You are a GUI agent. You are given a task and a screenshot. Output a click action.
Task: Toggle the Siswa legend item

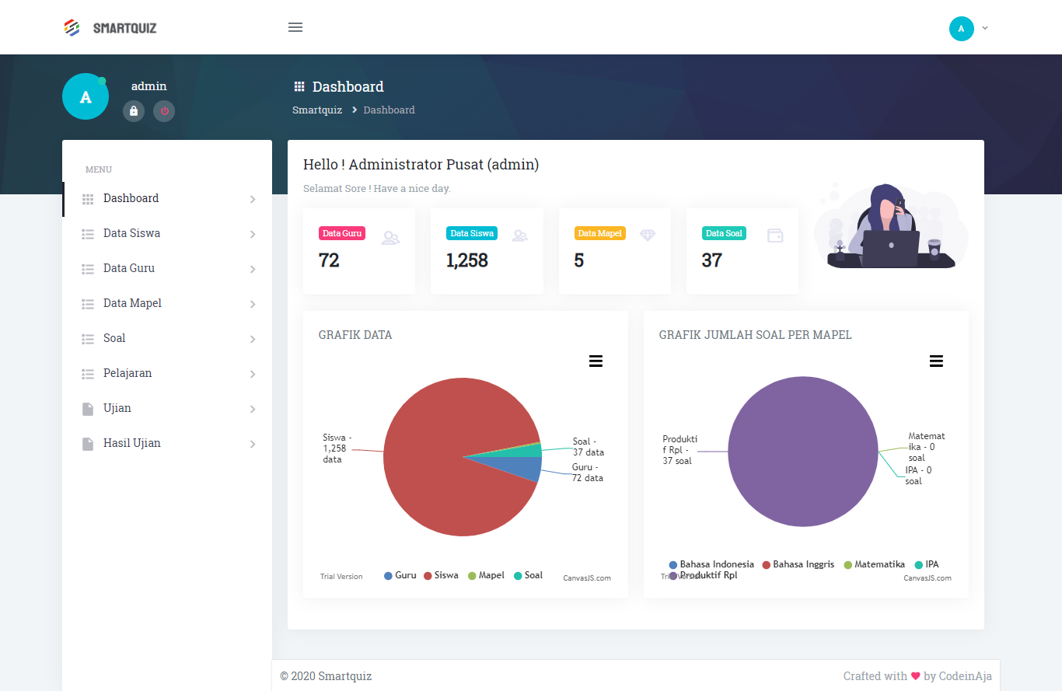[x=440, y=575]
